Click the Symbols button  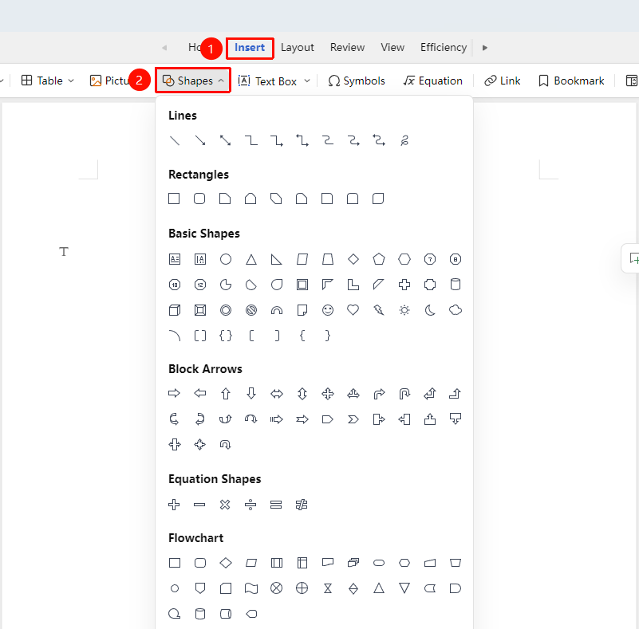(356, 81)
